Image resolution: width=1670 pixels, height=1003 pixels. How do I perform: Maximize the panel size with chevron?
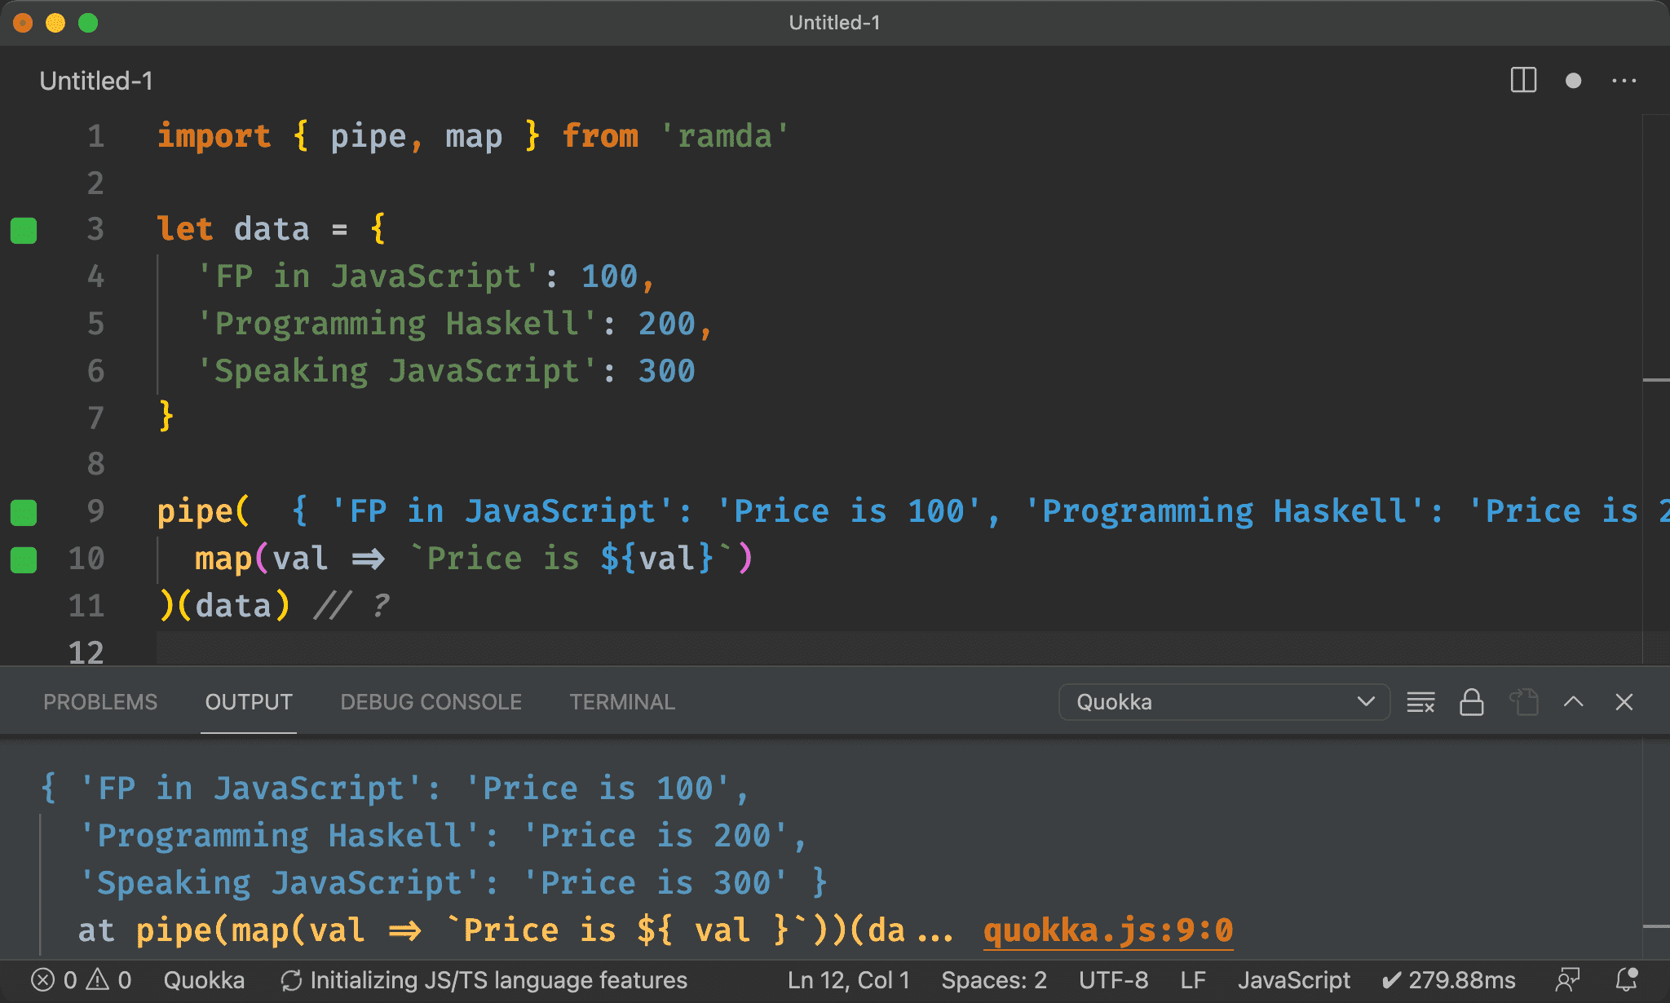pos(1573,702)
